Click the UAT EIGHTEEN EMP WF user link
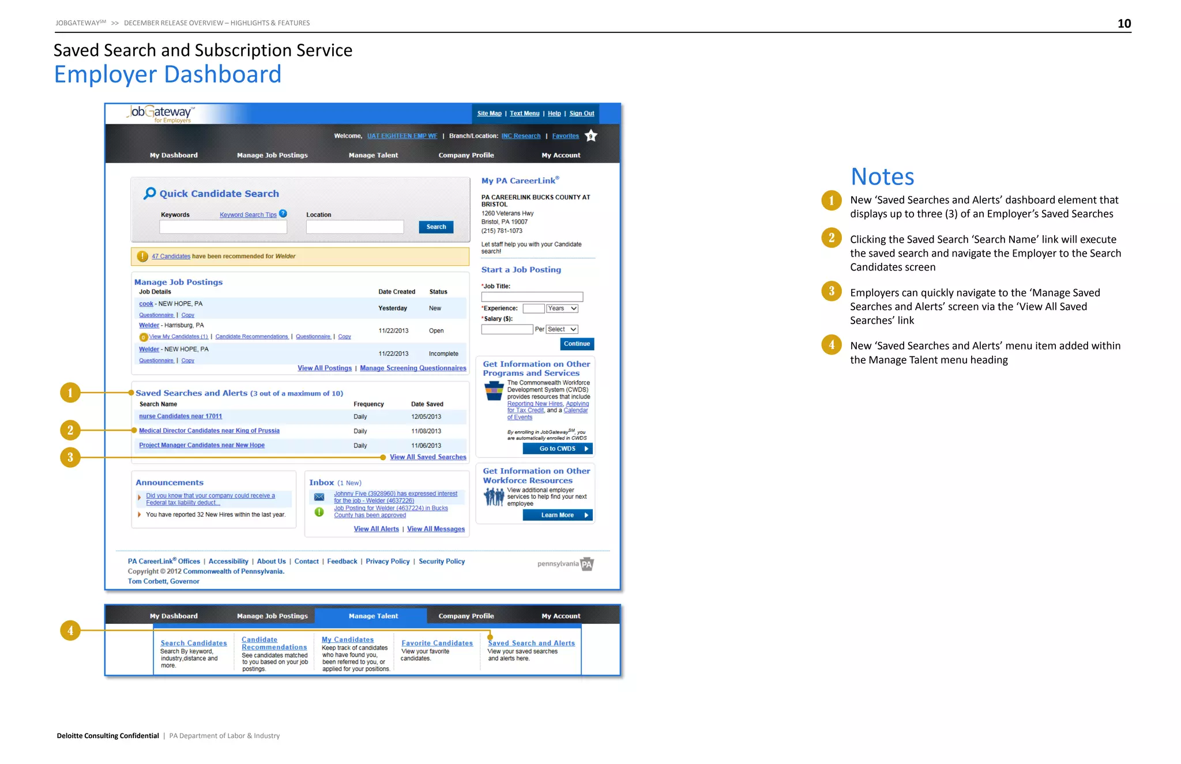 coord(402,136)
